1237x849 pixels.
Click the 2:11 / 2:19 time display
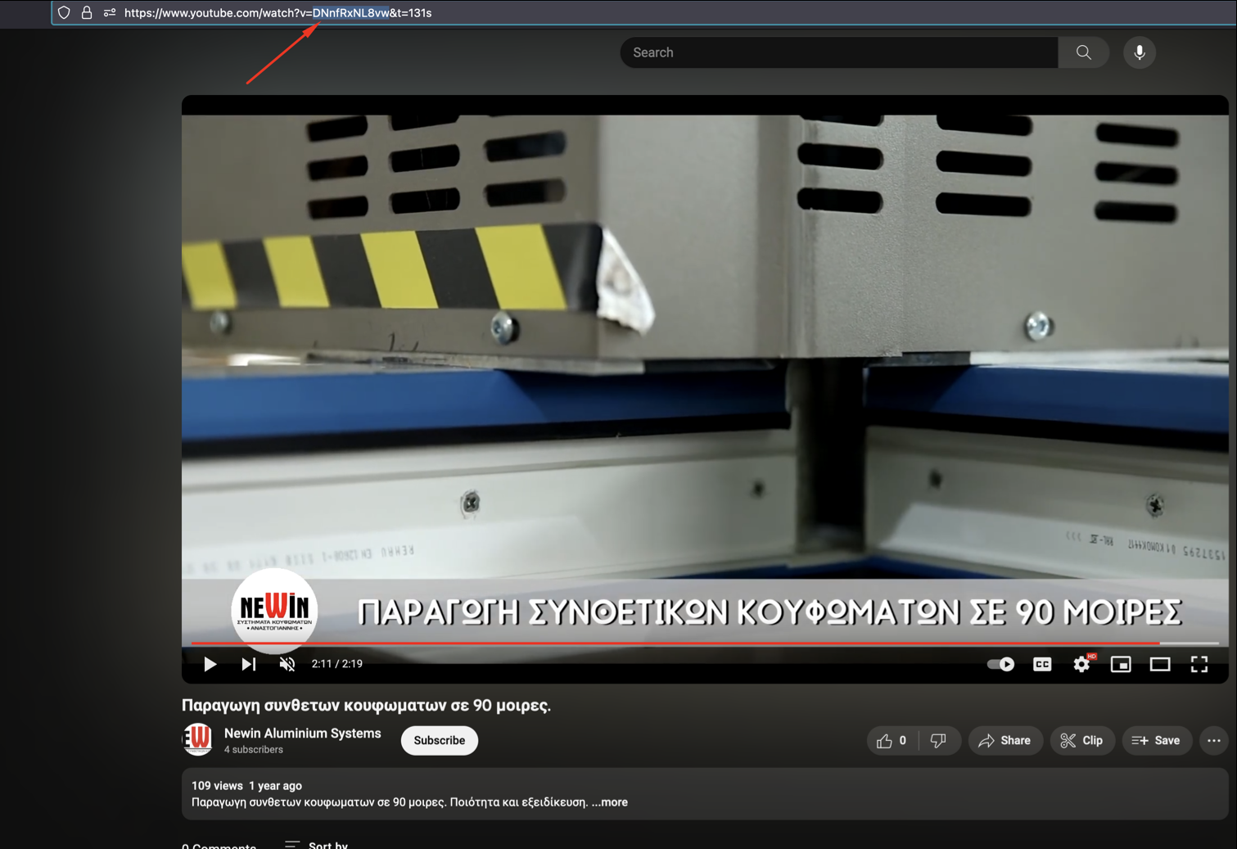tap(337, 664)
